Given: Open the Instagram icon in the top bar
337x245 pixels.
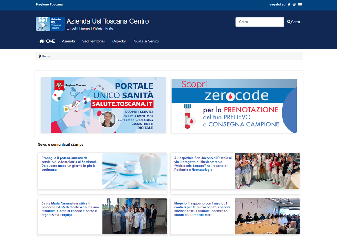Looking at the screenshot, I should (x=294, y=4).
